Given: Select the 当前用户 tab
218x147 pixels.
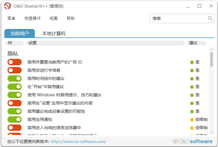Looking at the screenshot, I should coord(20,33).
